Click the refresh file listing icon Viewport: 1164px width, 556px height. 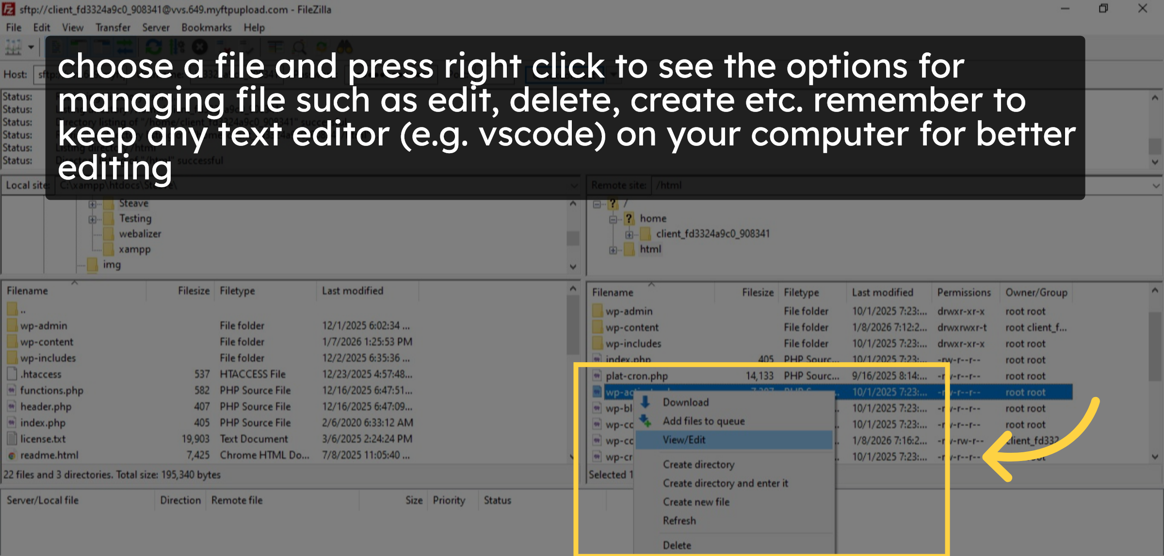154,47
